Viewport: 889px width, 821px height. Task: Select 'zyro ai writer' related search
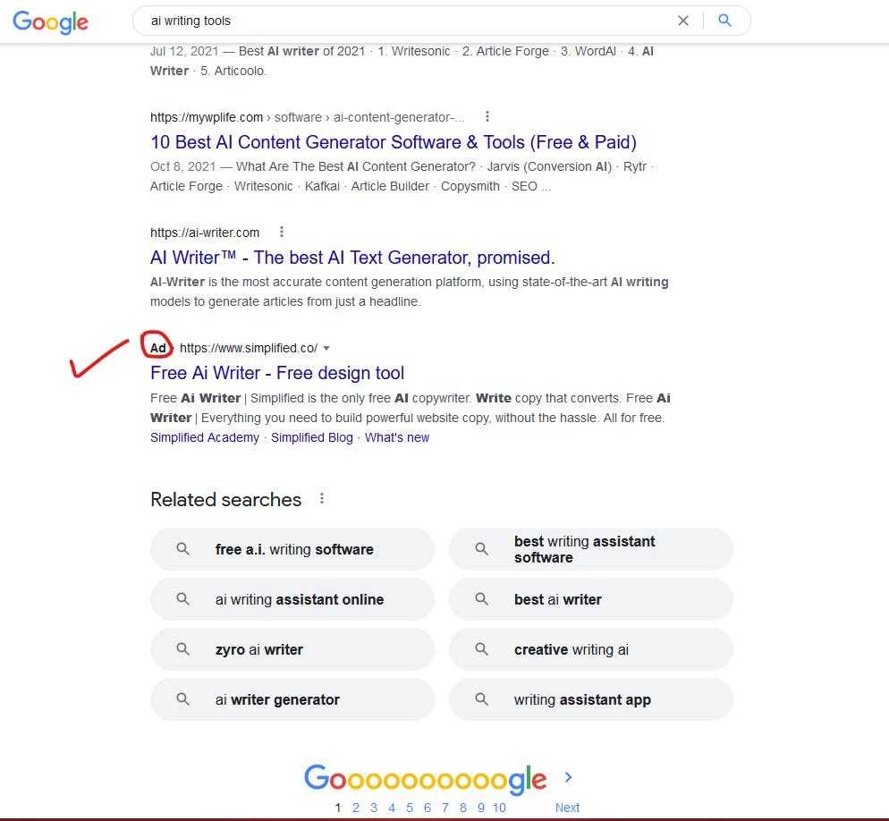258,649
